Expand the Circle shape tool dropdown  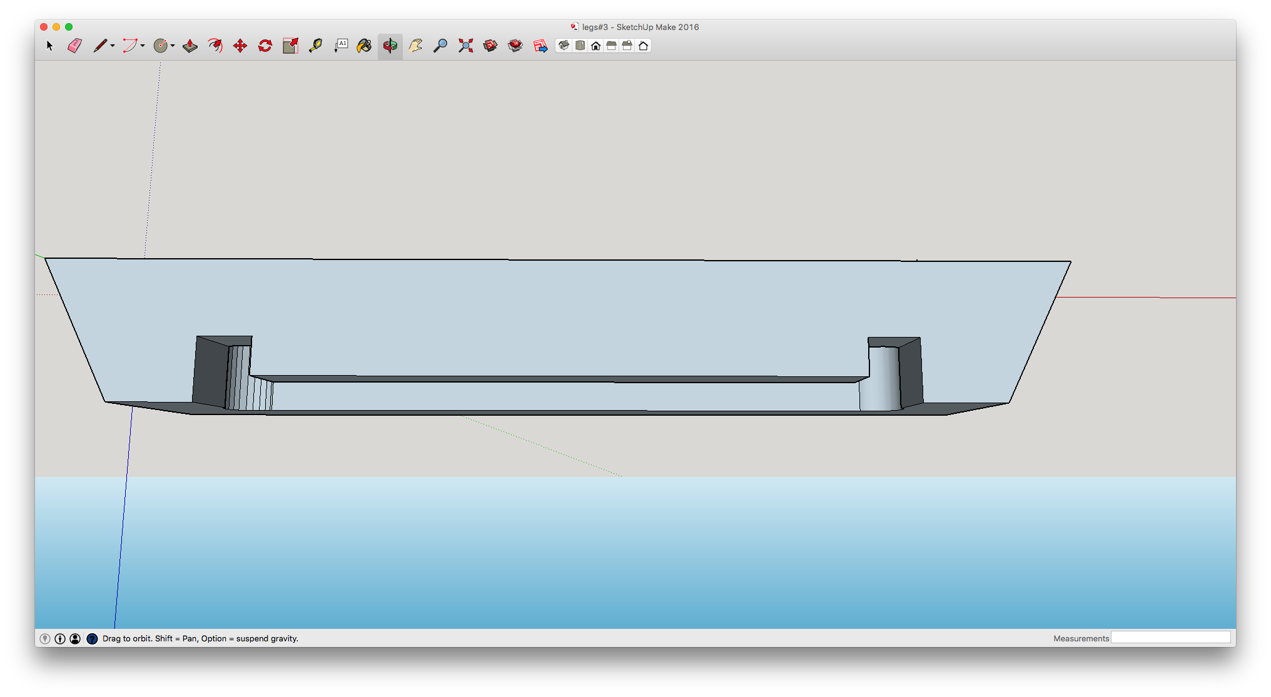173,46
